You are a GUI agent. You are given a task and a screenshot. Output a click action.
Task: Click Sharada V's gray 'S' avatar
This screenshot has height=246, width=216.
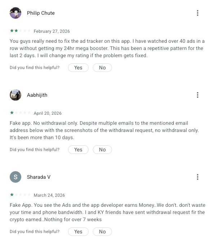click(x=15, y=177)
